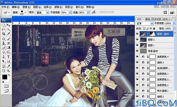Click the foreground color swatch
This screenshot has height=107, width=177.
click(5, 77)
